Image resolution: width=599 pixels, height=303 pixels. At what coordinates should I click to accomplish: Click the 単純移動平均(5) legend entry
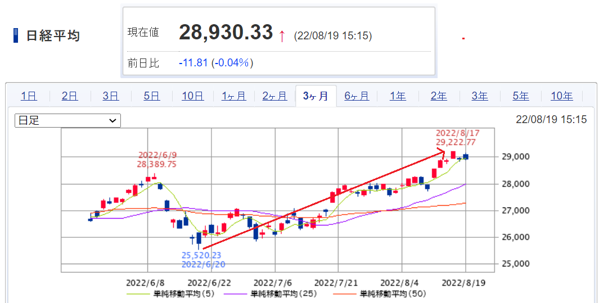pos(170,294)
